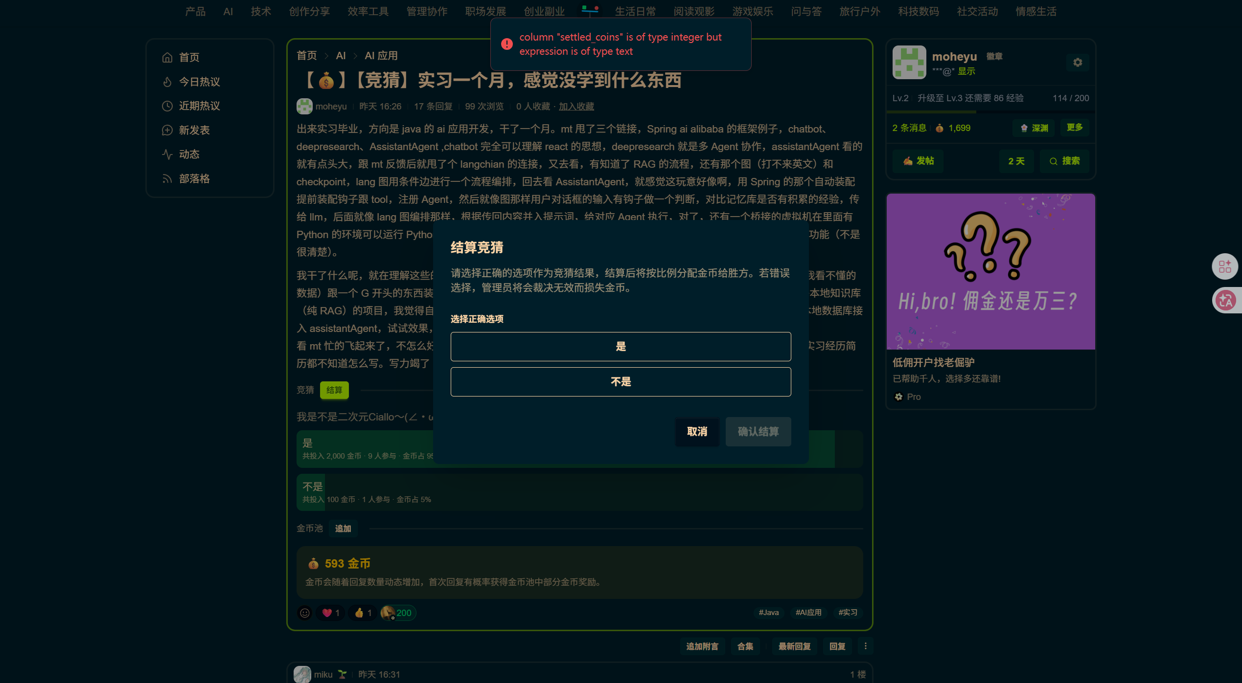Click the green 结算 button near 竞猜
This screenshot has width=1242, height=683.
pyautogui.click(x=334, y=390)
